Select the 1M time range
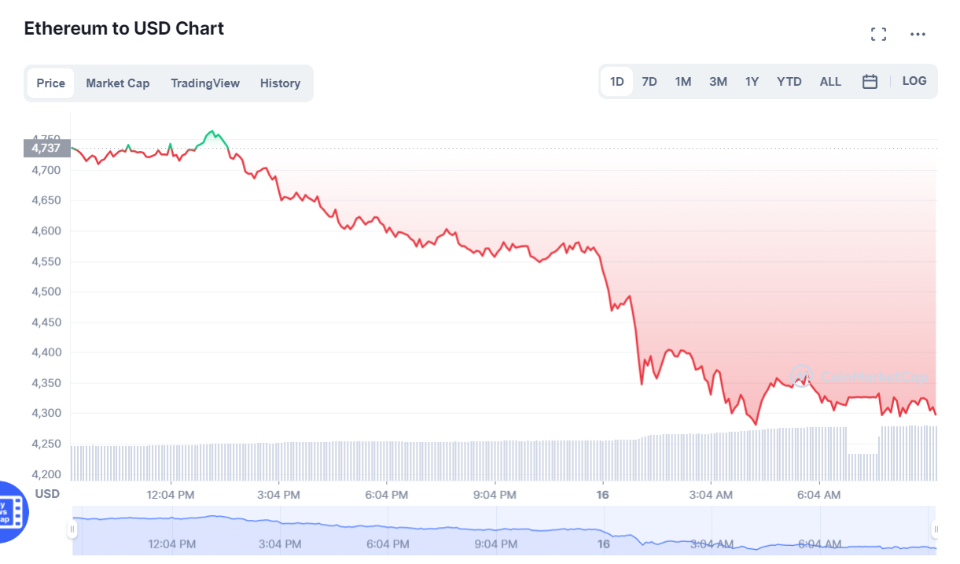This screenshot has width=960, height=564. (x=682, y=81)
